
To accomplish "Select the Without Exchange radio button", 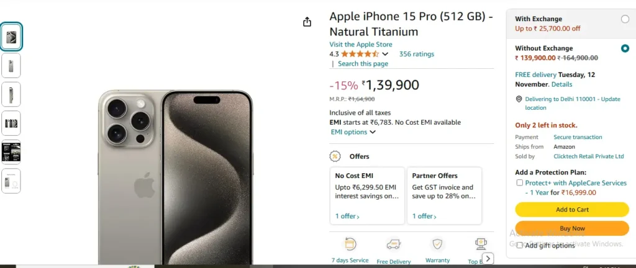I will pos(625,48).
